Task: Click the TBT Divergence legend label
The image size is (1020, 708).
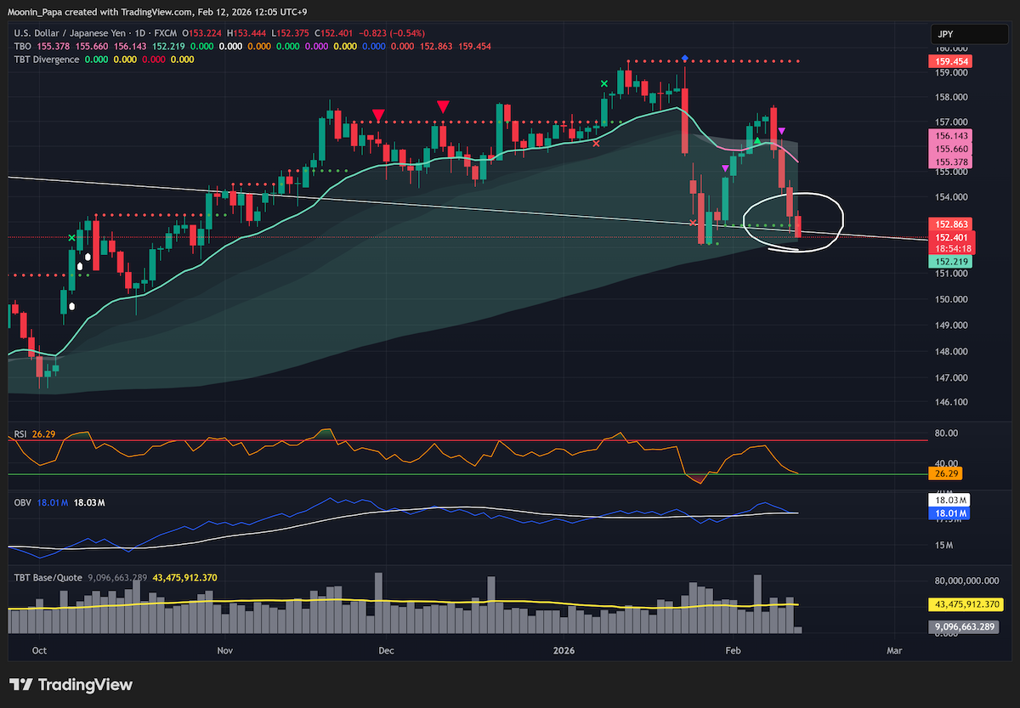Action: pos(48,59)
